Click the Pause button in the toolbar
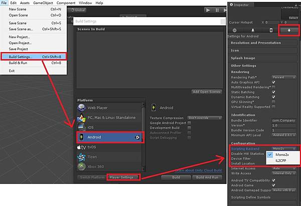 pos(217,10)
